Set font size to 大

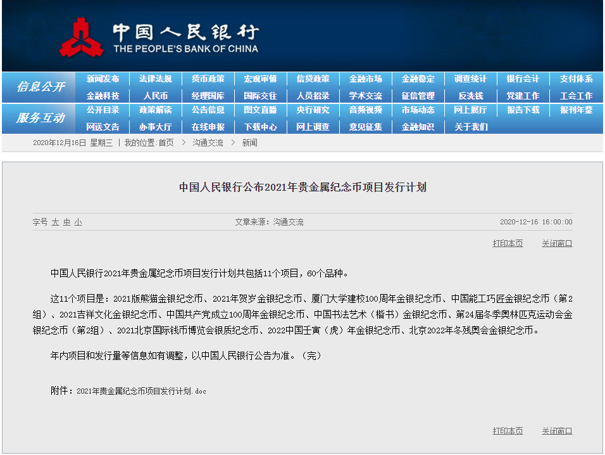[55, 222]
